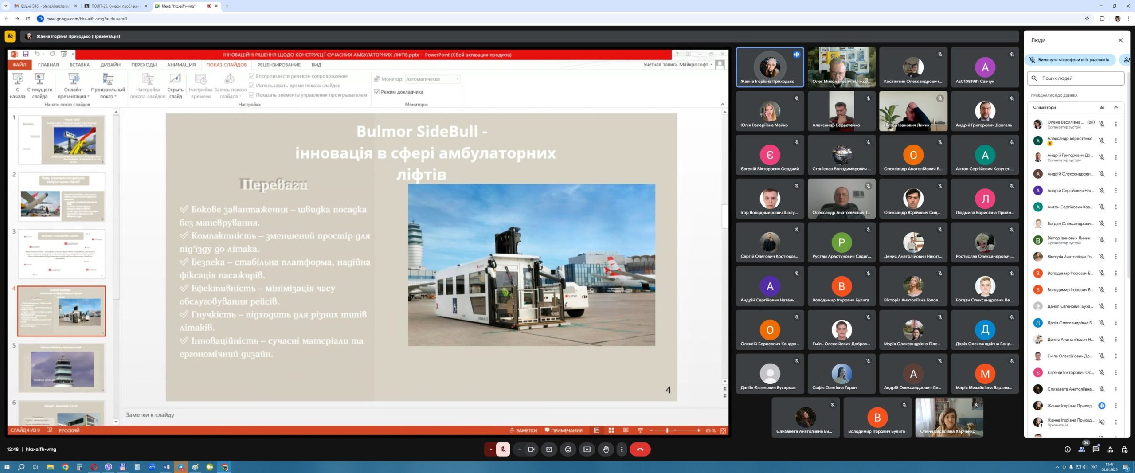The height and width of the screenshot is (473, 1135).
Task: Open the meeting details info icon
Action: pyautogui.click(x=1068, y=449)
